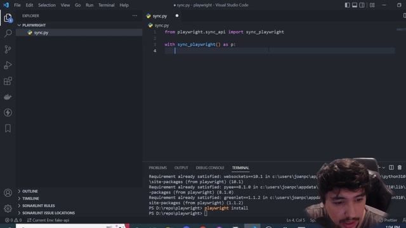Kill terminal with trash icon
This screenshot has width=406, height=228.
click(400, 167)
